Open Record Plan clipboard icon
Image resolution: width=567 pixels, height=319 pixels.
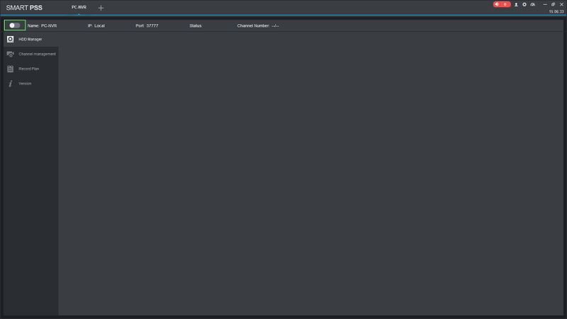click(10, 69)
